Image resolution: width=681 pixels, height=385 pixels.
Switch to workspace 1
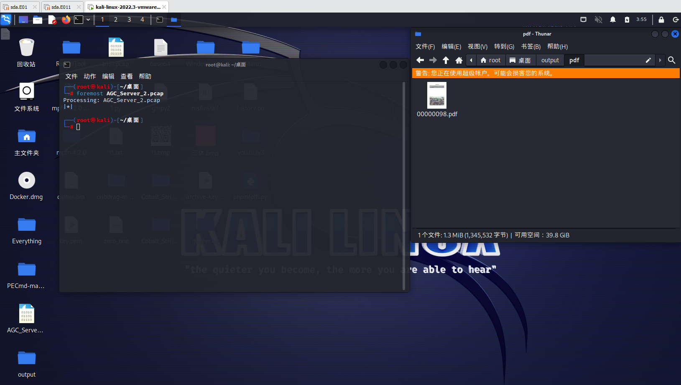[x=102, y=20]
